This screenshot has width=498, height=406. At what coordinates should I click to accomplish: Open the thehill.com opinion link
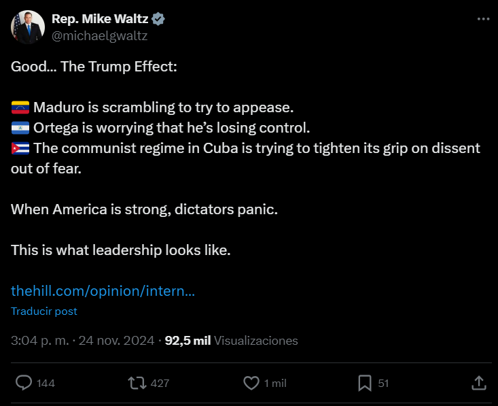pos(103,291)
